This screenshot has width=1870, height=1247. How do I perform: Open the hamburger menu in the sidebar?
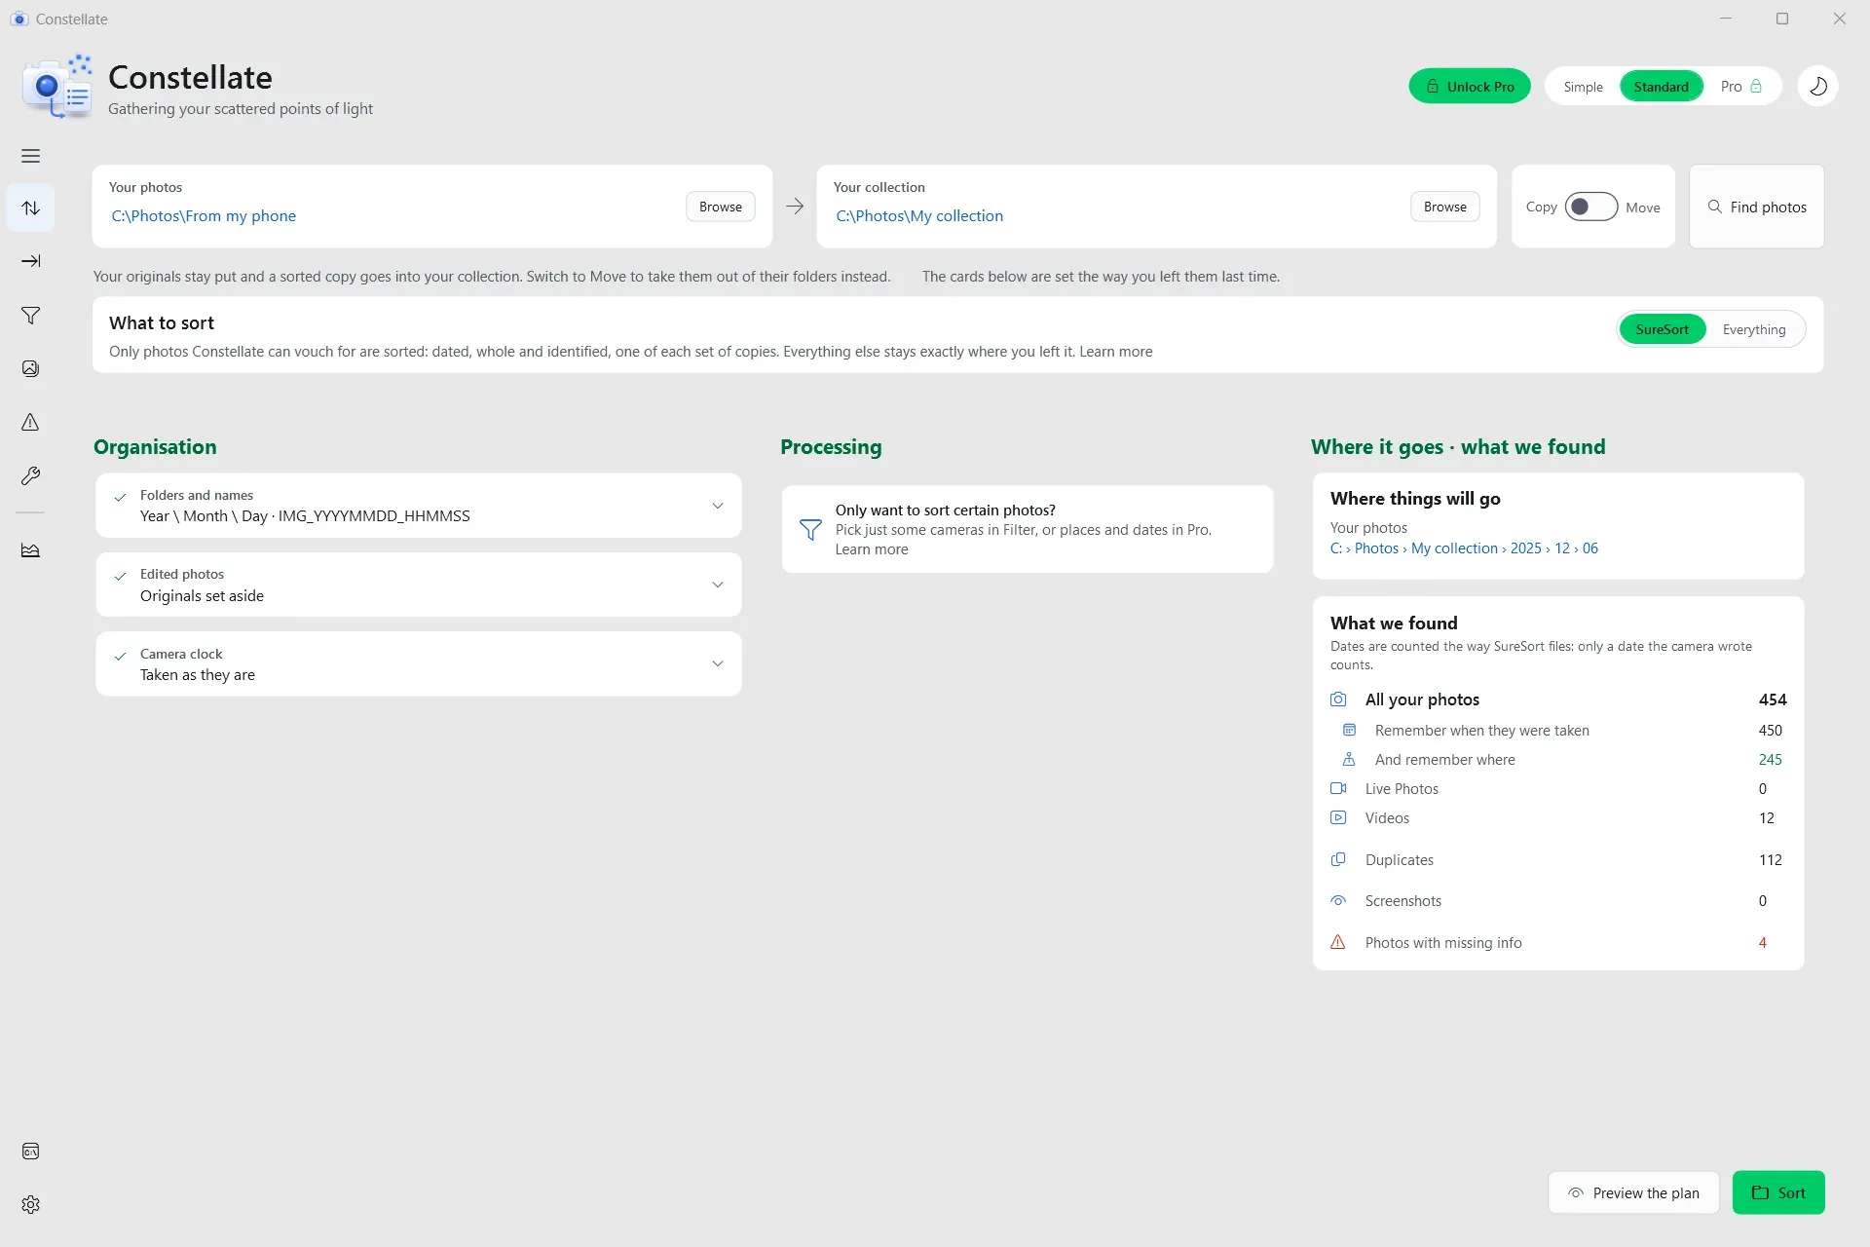pyautogui.click(x=30, y=156)
